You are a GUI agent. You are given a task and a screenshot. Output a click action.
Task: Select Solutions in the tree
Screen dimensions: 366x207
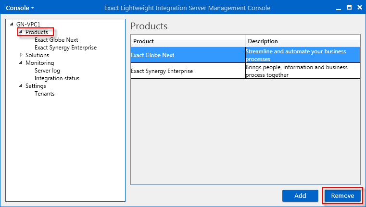pyautogui.click(x=37, y=55)
